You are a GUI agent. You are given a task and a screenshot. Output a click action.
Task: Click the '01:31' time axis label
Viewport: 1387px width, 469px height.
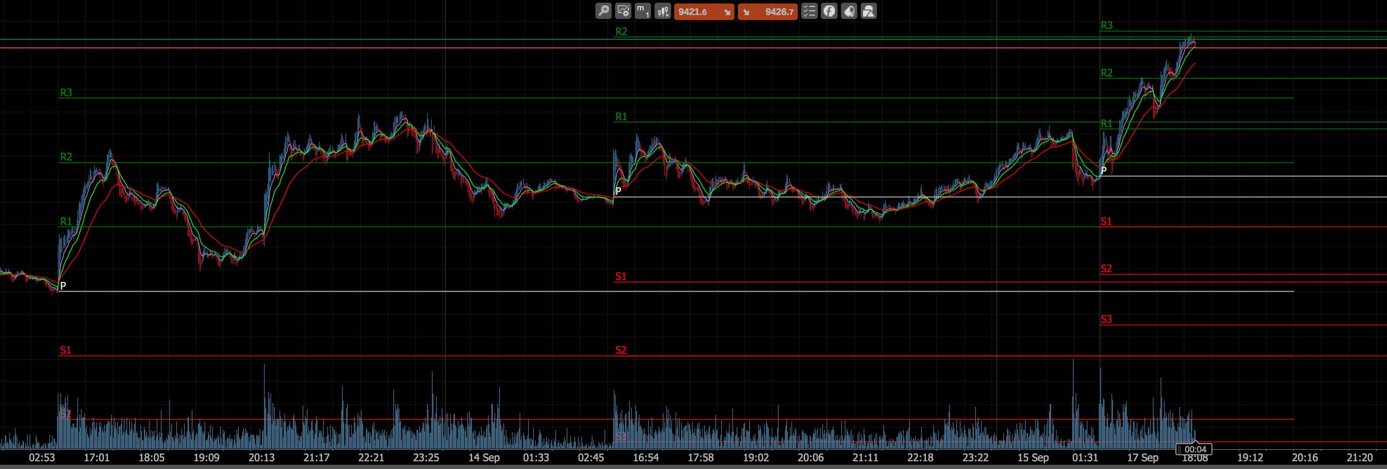[x=1085, y=458]
